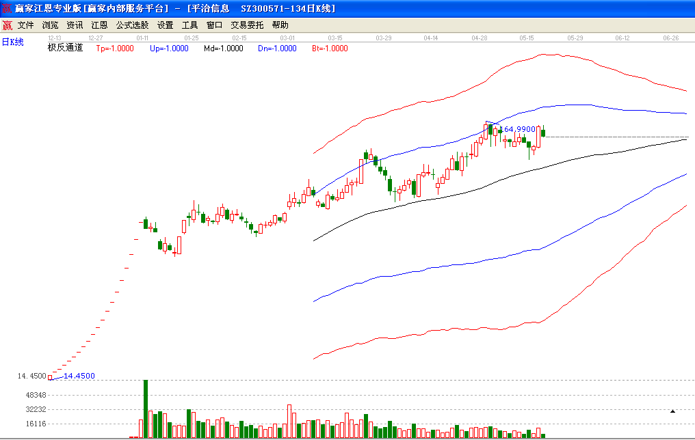Click the 14.4500 price axis value
Screen dimensions: 695x440
coord(31,376)
